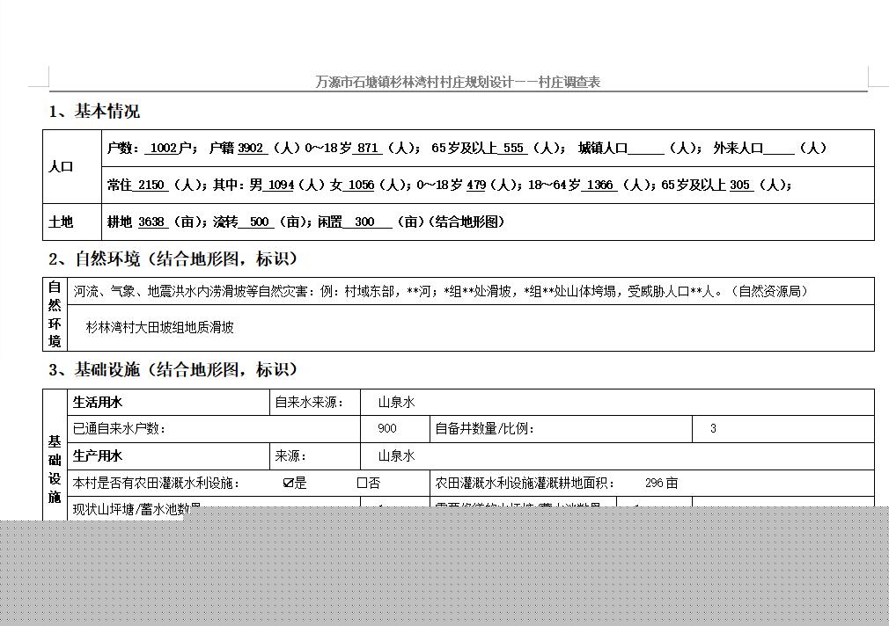Click the 常住 population value 2150
The width and height of the screenshot is (889, 626).
[x=151, y=185]
